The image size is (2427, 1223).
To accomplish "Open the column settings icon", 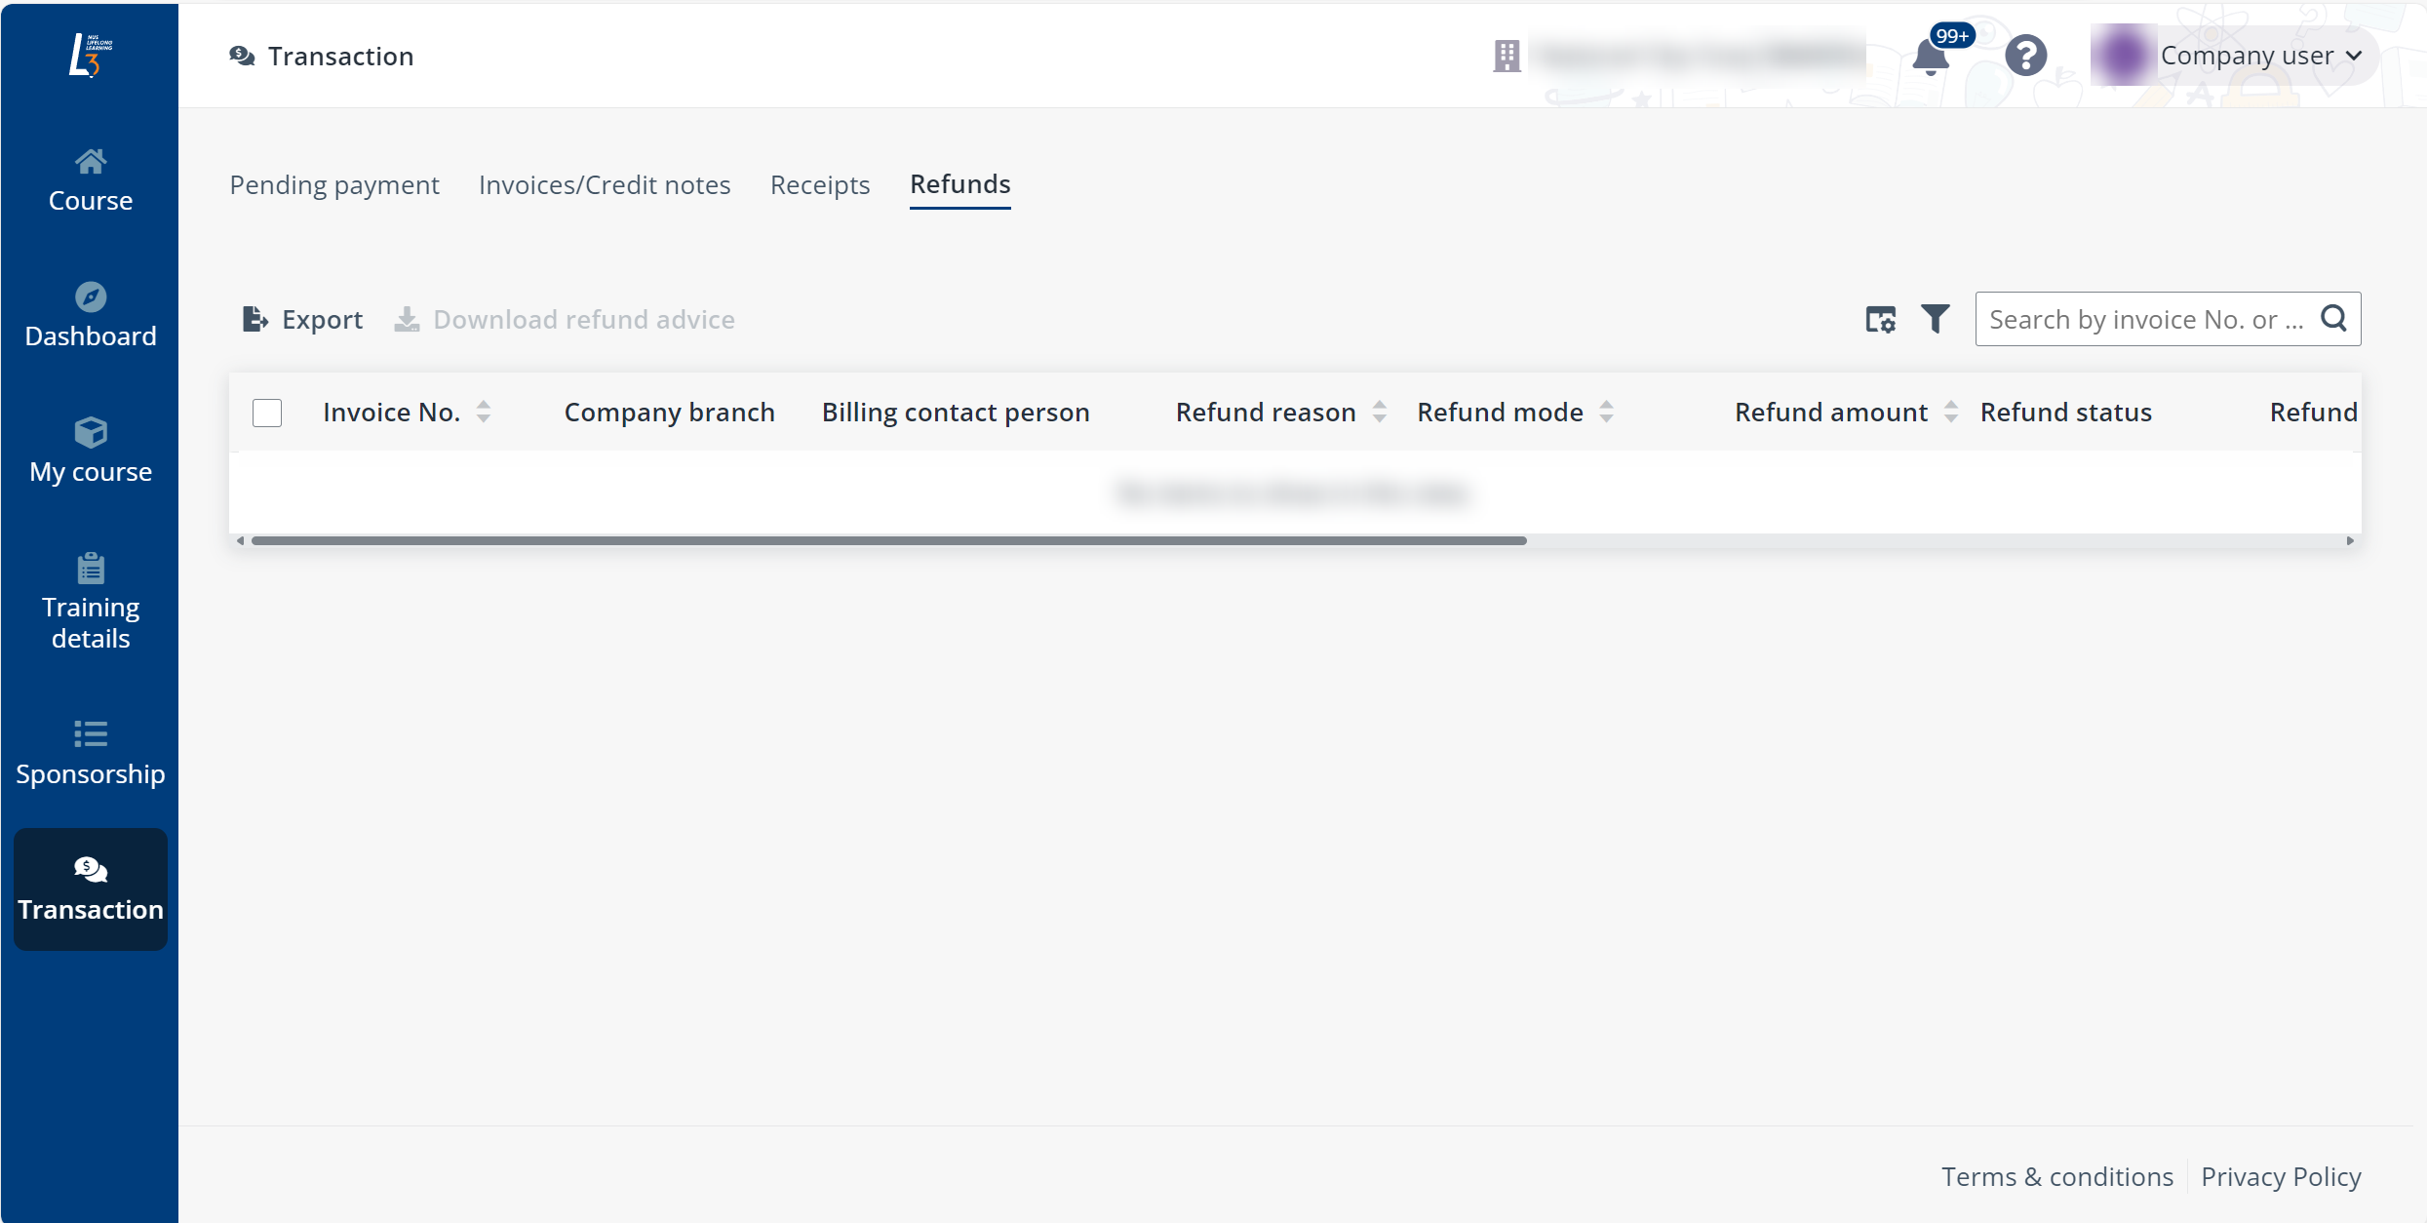I will click(x=1880, y=319).
